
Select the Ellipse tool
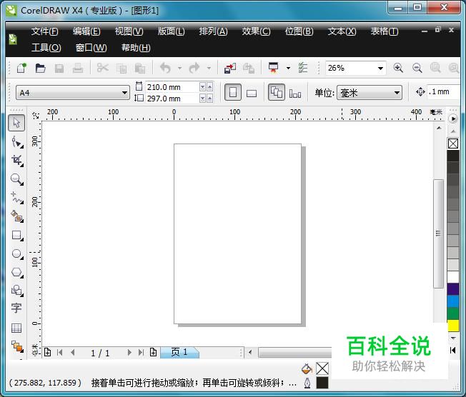pyautogui.click(x=17, y=254)
